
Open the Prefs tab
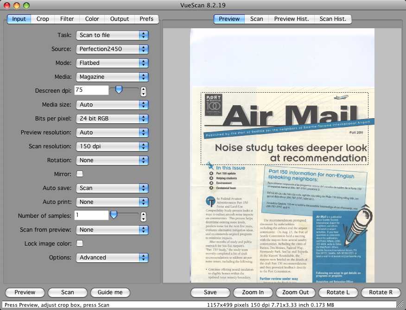click(x=146, y=19)
